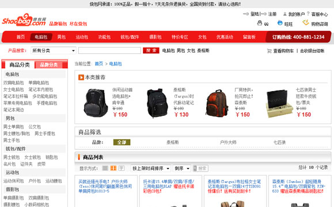Click the red 搜索 search button
Screen dimensions: 334x207
point(151,50)
